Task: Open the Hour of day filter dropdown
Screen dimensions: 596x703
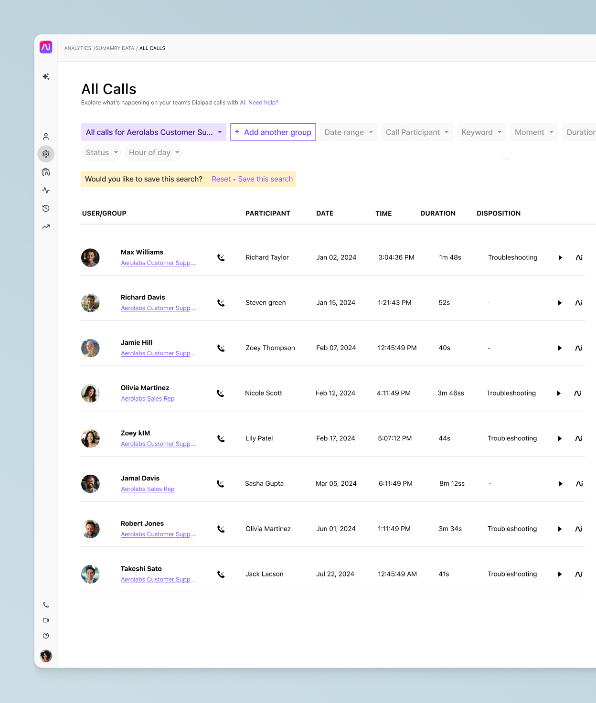Action: click(154, 152)
